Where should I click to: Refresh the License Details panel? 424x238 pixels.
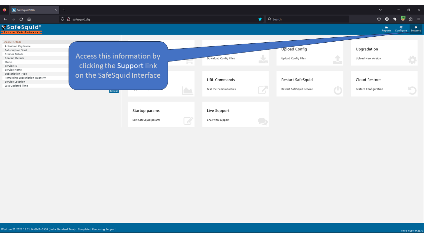point(114,91)
